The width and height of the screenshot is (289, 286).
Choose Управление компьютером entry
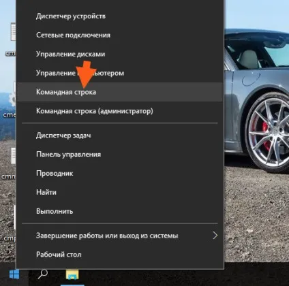coord(120,73)
